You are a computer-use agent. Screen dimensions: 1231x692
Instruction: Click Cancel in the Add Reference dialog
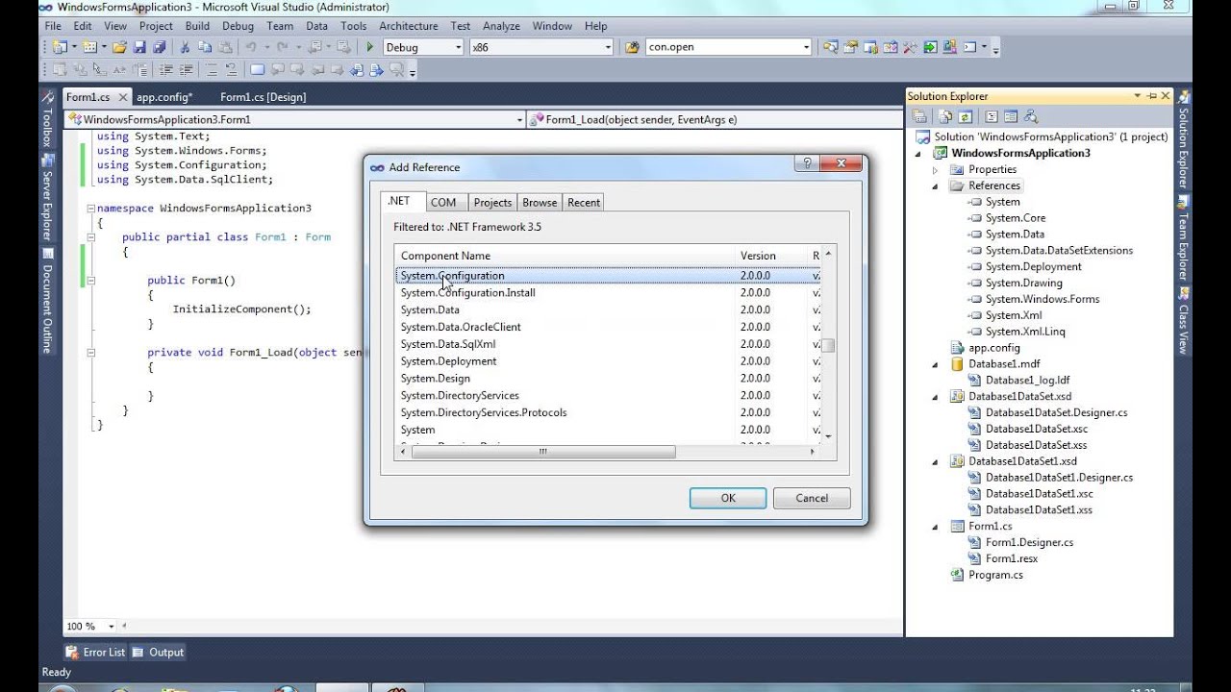point(812,498)
